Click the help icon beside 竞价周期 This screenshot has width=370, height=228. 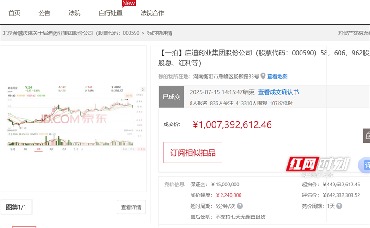click(339, 206)
